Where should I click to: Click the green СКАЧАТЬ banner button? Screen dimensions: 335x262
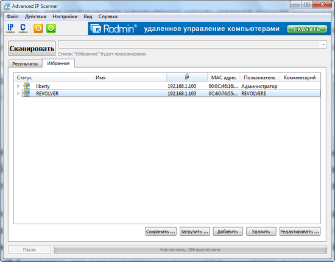tap(307, 29)
